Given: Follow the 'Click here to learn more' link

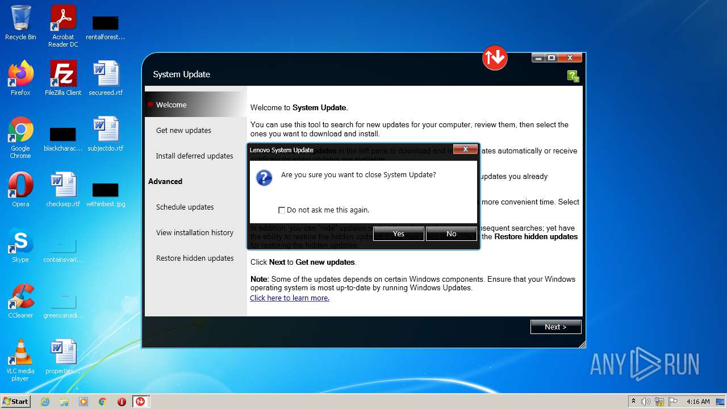Looking at the screenshot, I should (290, 298).
